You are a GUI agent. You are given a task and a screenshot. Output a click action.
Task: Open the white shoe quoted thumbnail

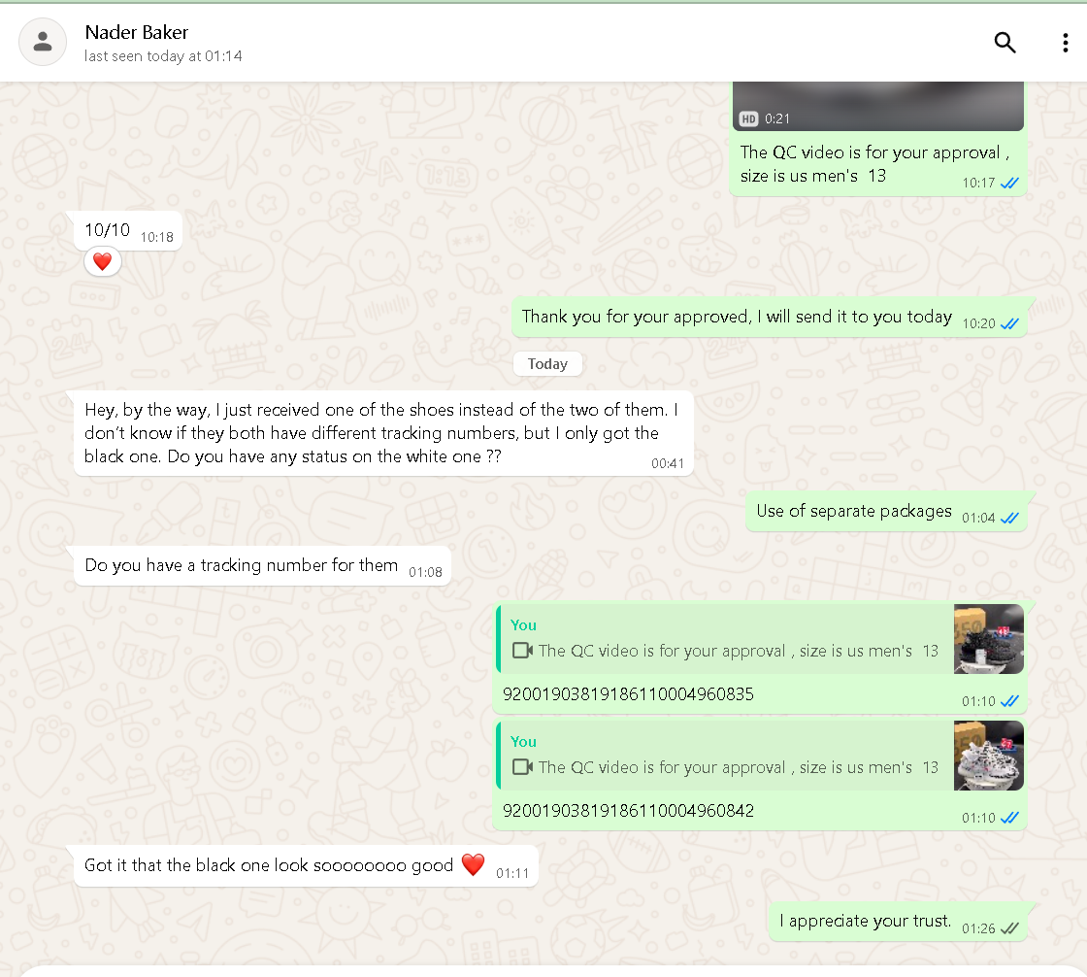[x=988, y=756]
